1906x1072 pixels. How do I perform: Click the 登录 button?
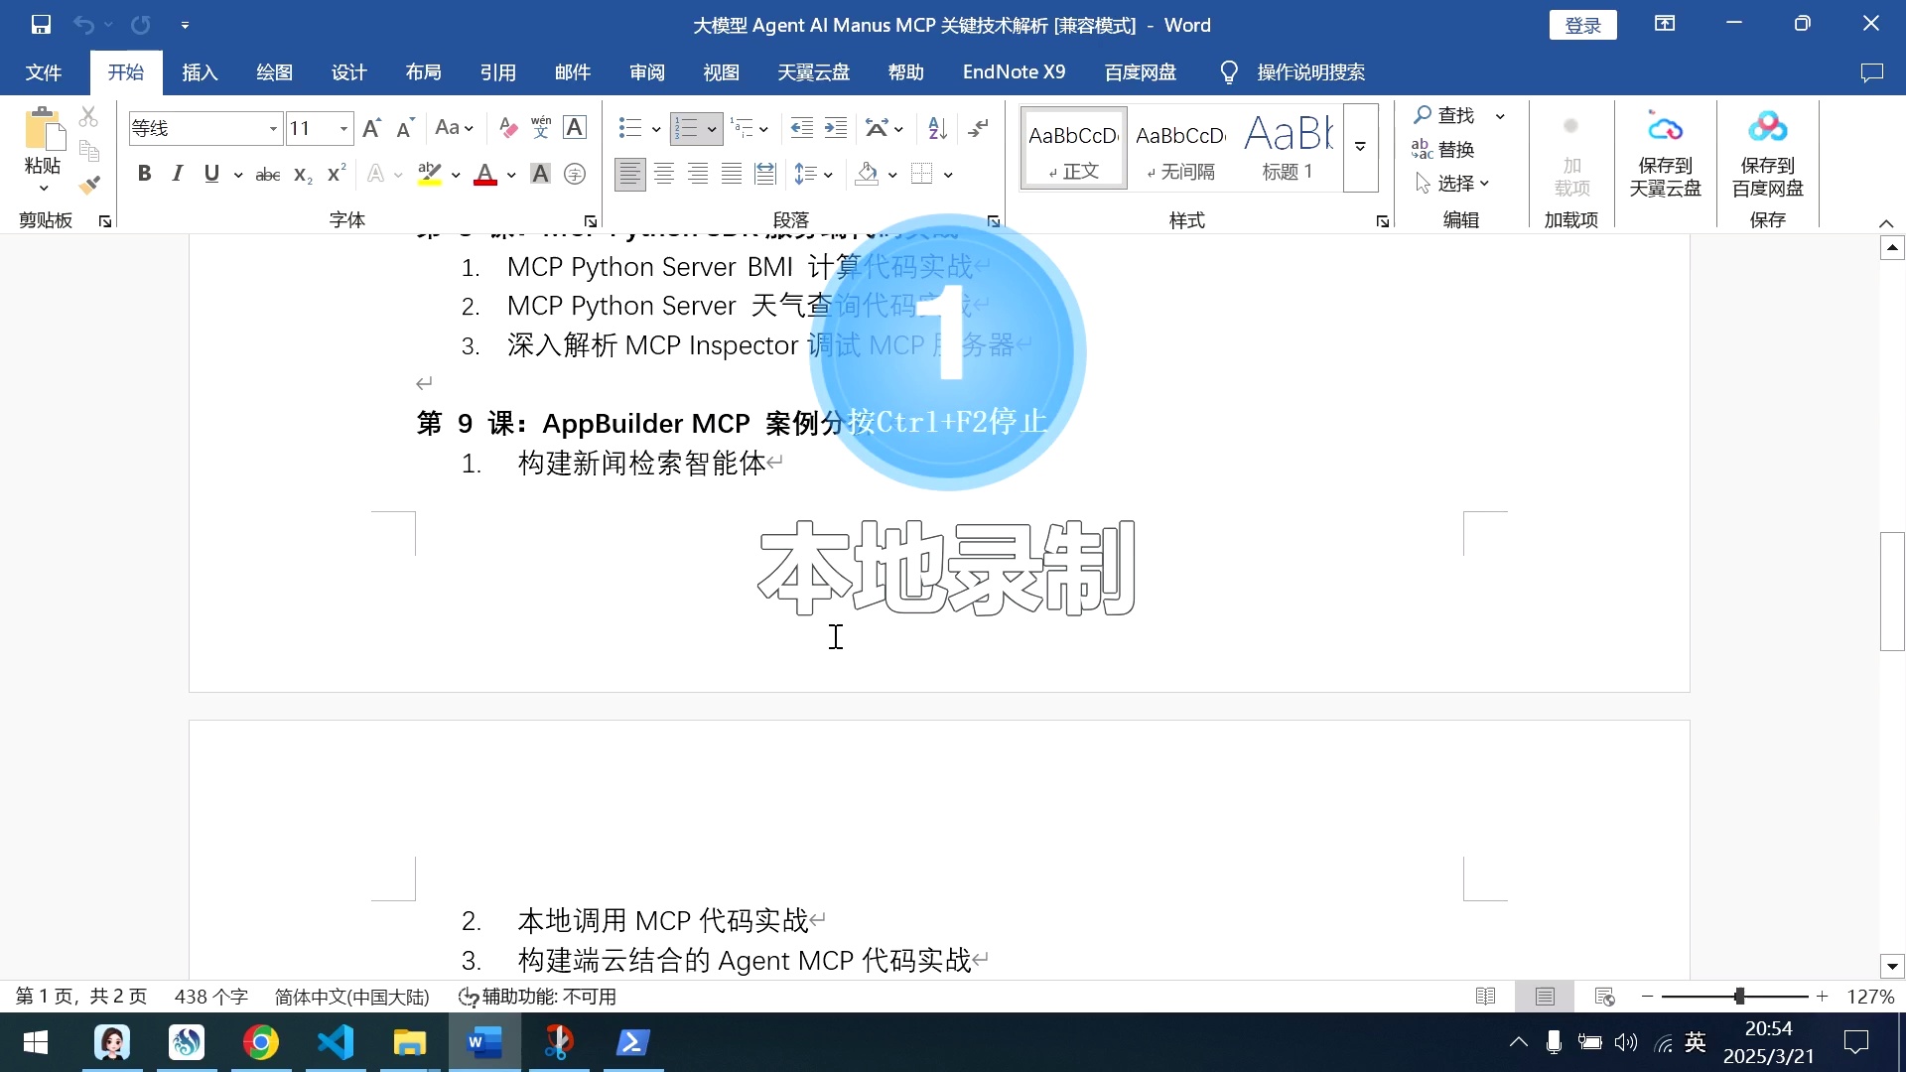tap(1582, 24)
